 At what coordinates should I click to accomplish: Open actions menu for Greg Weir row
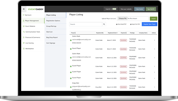click(x=155, y=87)
